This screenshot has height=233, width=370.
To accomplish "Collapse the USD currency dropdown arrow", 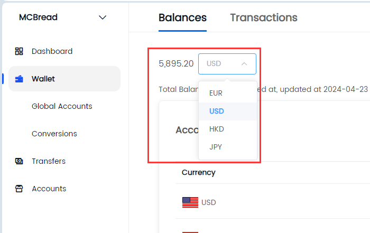I will click(x=244, y=64).
